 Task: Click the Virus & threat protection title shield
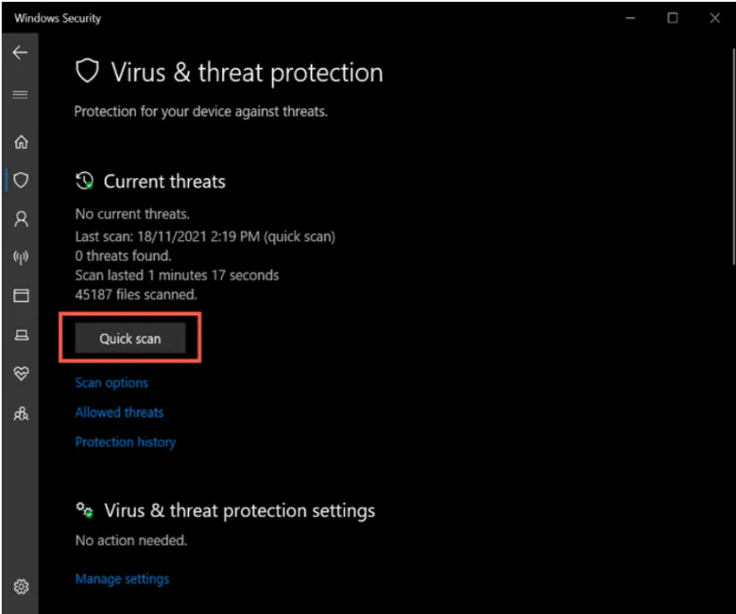click(x=87, y=73)
